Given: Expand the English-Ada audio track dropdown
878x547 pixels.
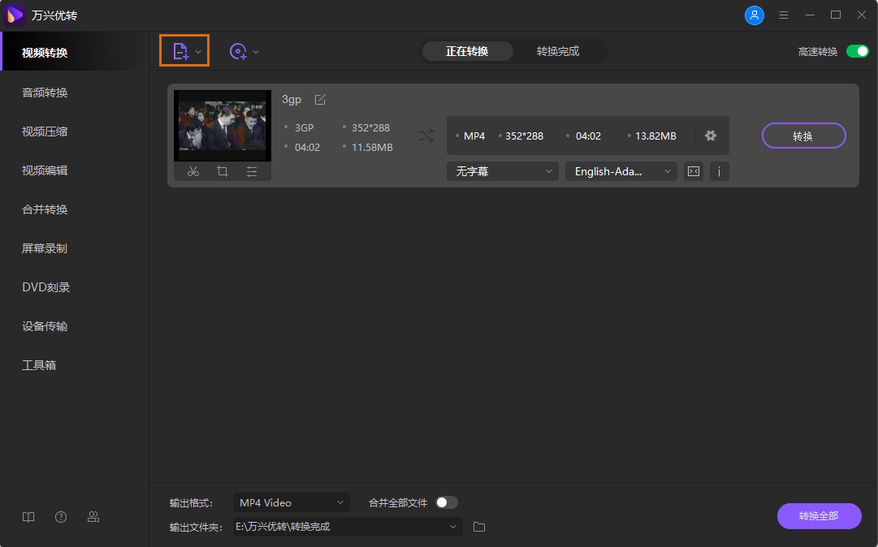Looking at the screenshot, I should pyautogui.click(x=621, y=171).
